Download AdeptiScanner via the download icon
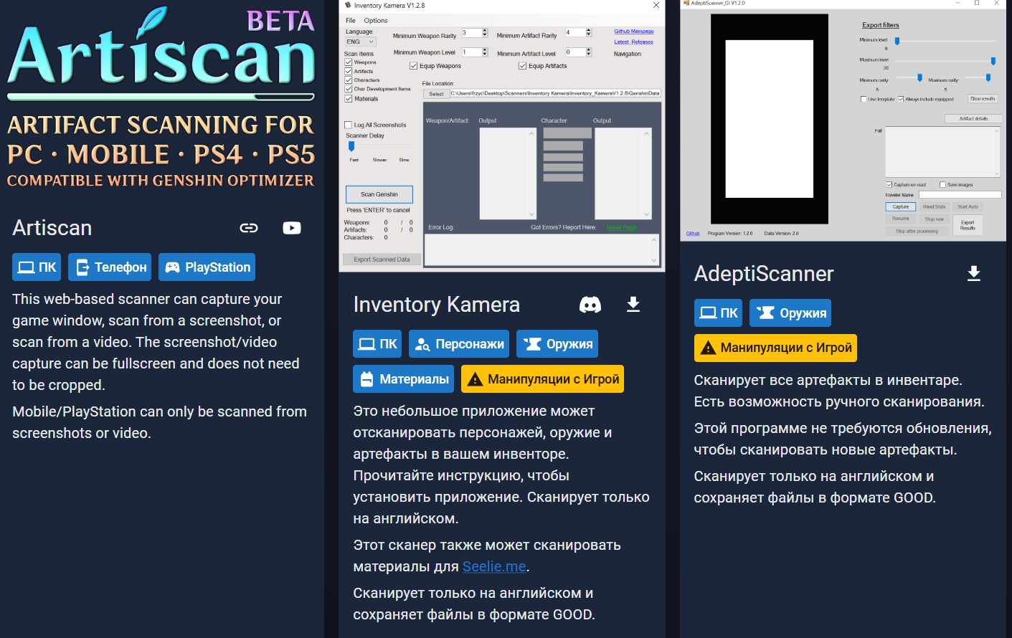 pyautogui.click(x=974, y=273)
